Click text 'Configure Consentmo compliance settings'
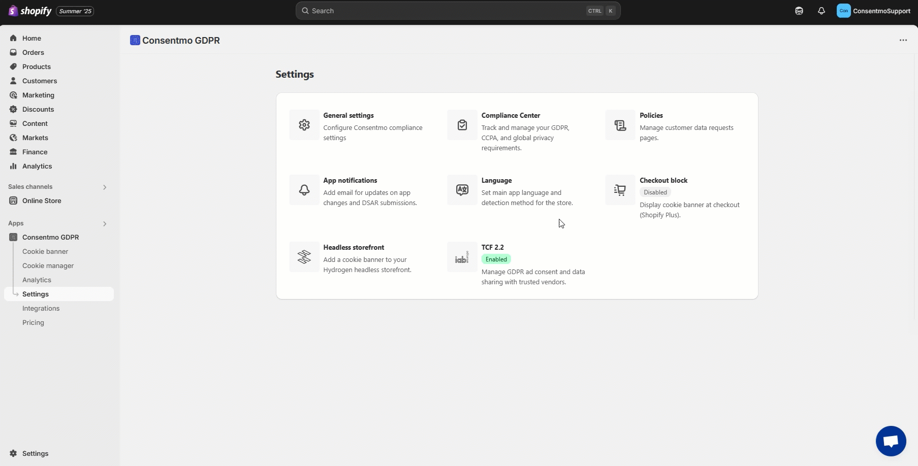918x466 pixels. [373, 133]
